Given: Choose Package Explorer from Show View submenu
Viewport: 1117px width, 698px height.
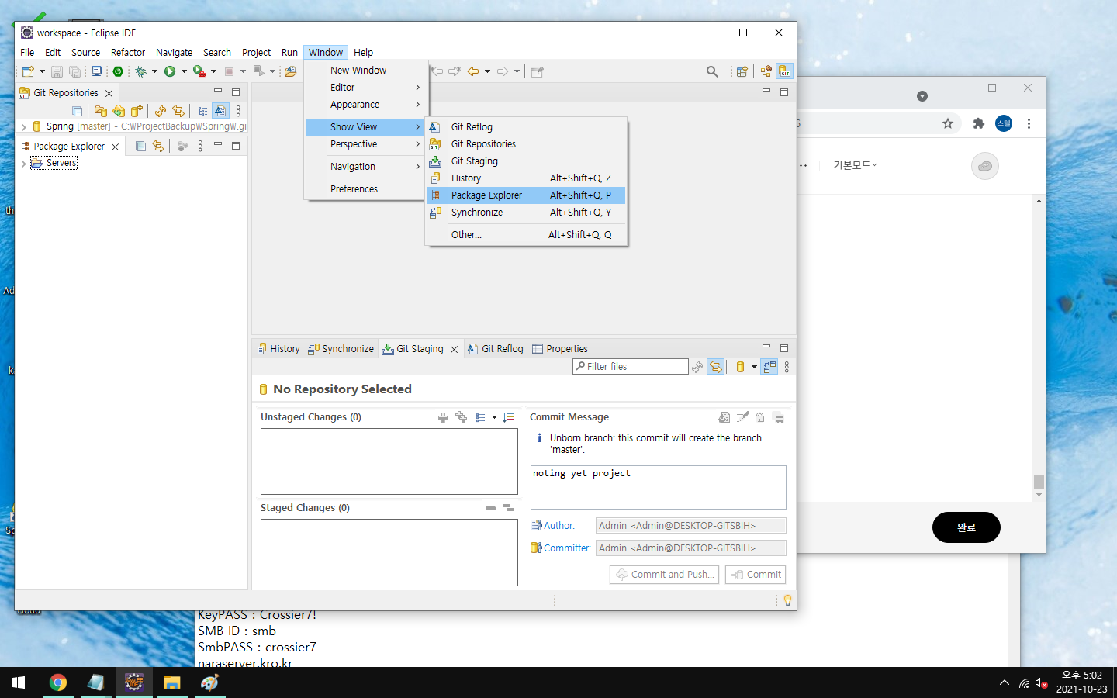Looking at the screenshot, I should (526, 195).
